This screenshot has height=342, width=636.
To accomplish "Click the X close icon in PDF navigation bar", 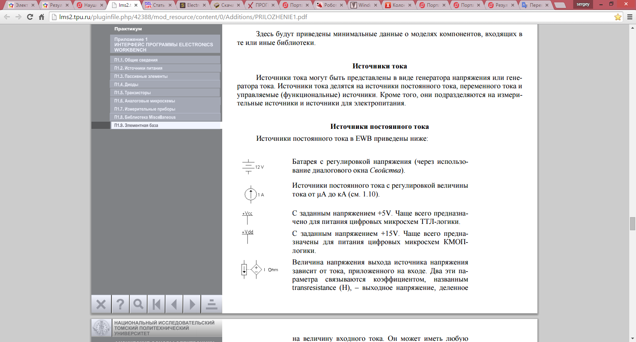I will click(101, 305).
